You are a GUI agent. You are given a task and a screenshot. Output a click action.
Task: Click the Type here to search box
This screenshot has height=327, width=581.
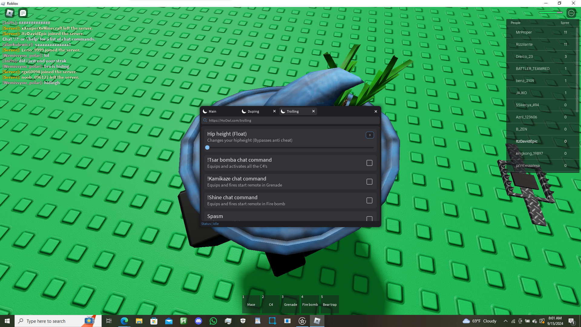click(58, 321)
